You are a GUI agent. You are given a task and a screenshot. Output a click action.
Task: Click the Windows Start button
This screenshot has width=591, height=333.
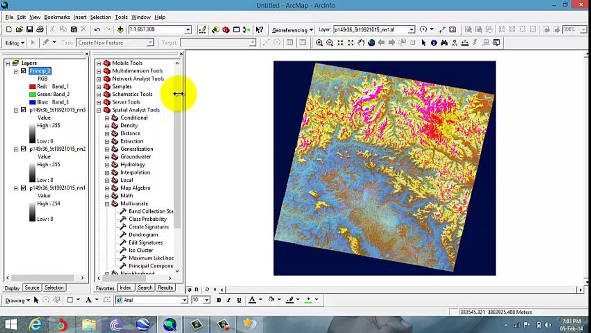point(11,325)
